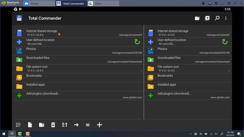Click the red C app on the Windows taskbar
Screen dimensions: 244x137
click(x=28, y=134)
